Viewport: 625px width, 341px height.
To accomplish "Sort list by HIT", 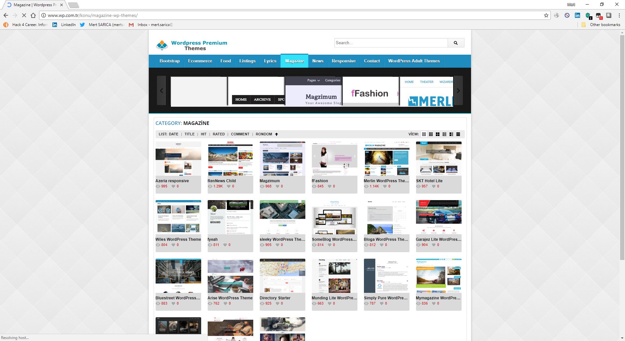I will [x=204, y=134].
